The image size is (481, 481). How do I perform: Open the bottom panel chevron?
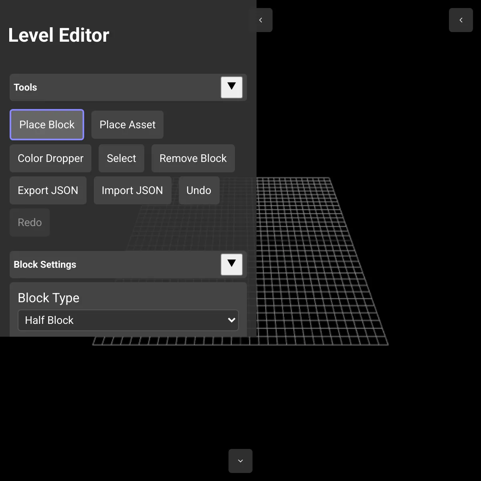[x=240, y=461]
